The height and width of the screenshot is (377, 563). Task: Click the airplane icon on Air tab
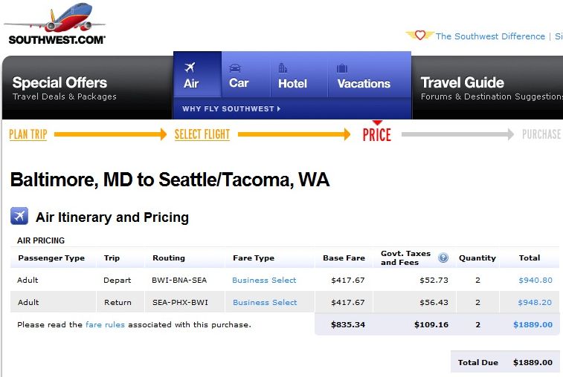pos(190,67)
